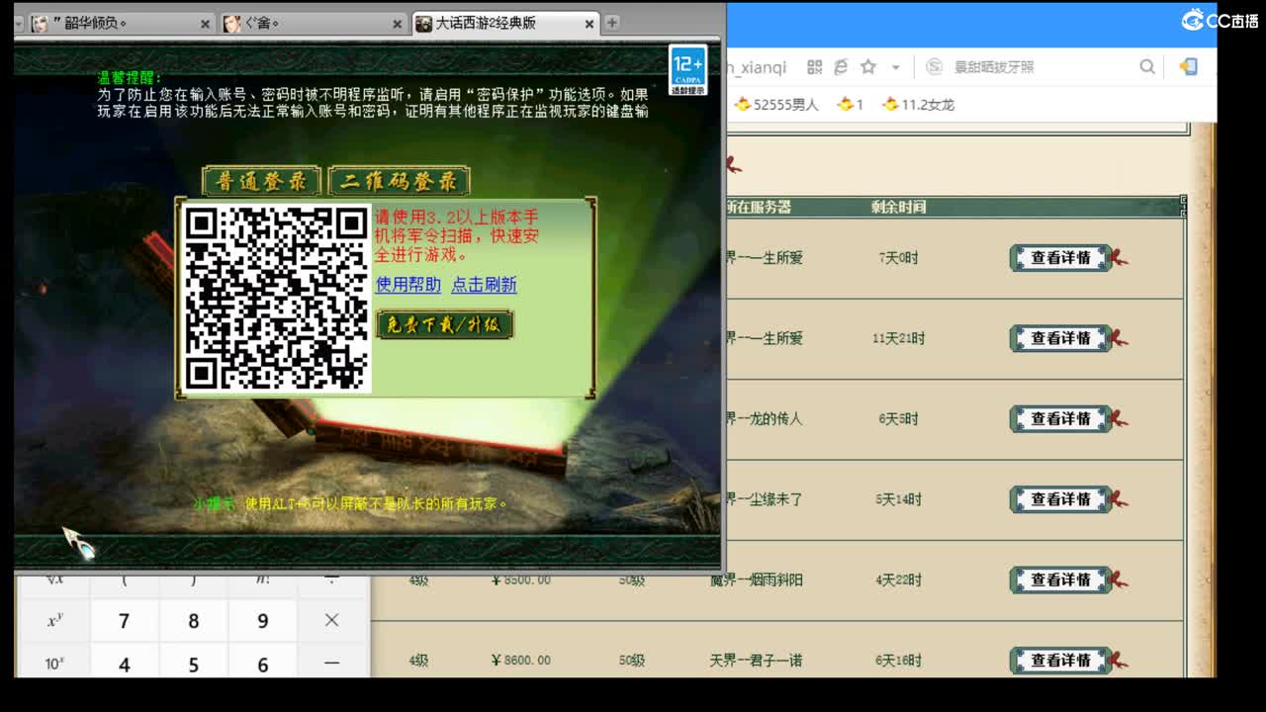Click 查看详情 for the 11天21时 row

click(1061, 338)
